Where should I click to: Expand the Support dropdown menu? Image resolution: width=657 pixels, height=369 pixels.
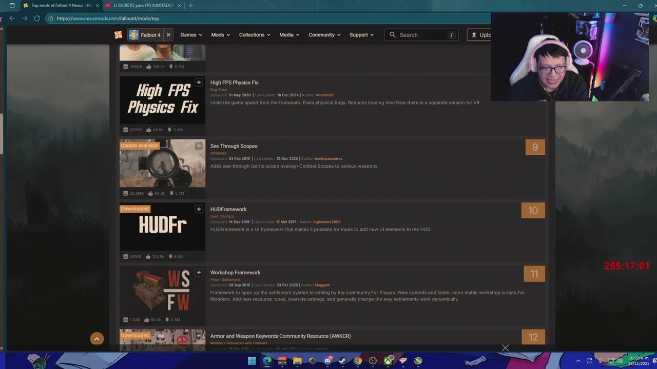[361, 35]
